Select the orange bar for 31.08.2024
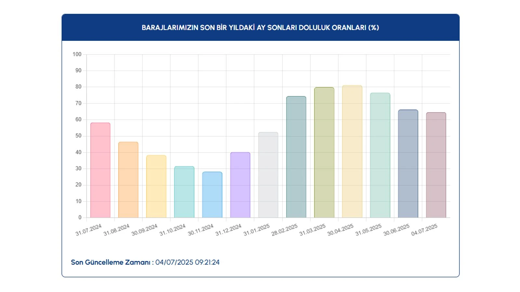The width and height of the screenshot is (520, 292). coord(128,180)
